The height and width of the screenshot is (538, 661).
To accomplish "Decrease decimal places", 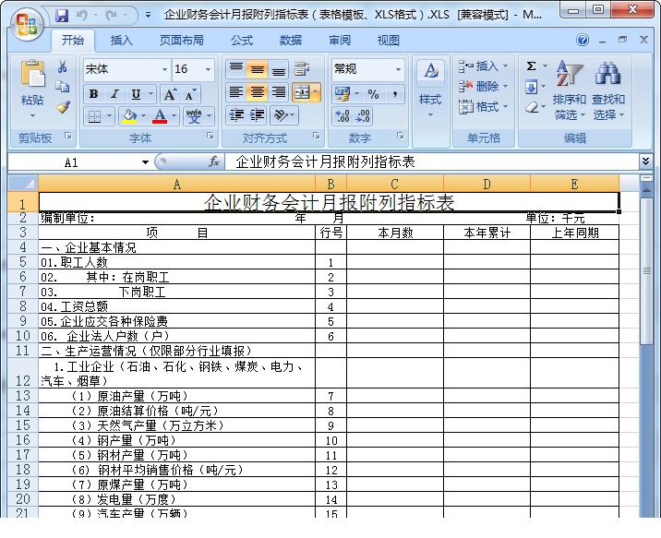I will pos(363,116).
